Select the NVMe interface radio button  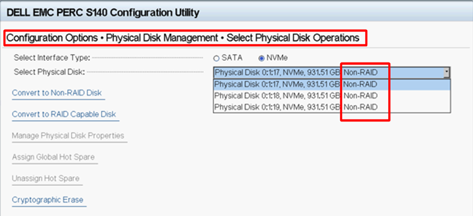[x=261, y=58]
